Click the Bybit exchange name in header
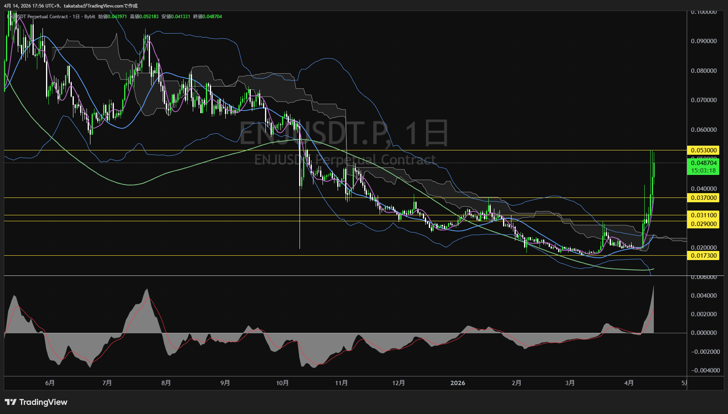The width and height of the screenshot is (728, 414). pos(90,17)
